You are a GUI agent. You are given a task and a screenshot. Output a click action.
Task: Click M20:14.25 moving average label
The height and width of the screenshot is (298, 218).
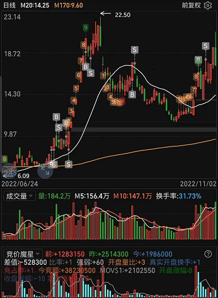pyautogui.click(x=35, y=5)
